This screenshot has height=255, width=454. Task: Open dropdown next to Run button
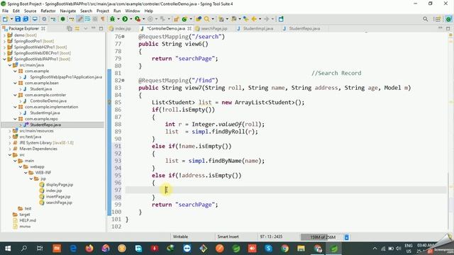point(131,19)
